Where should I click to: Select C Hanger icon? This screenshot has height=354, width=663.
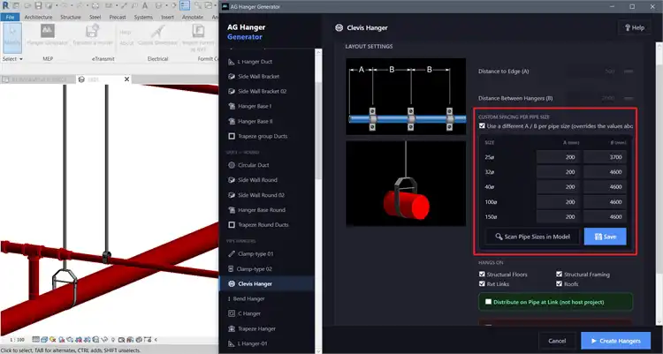click(x=232, y=313)
